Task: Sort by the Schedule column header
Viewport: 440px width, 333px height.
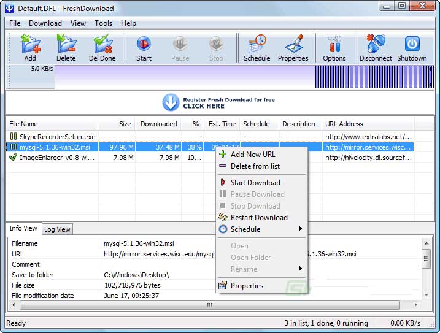Action: [260, 124]
